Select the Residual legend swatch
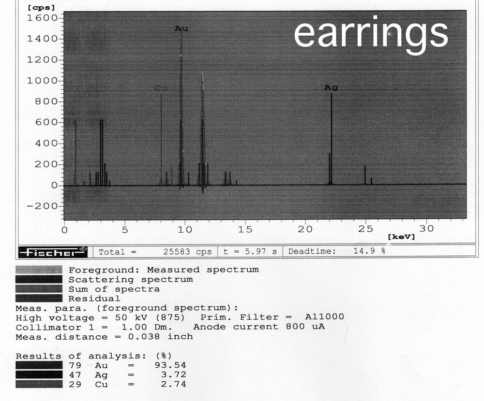 pyautogui.click(x=39, y=298)
